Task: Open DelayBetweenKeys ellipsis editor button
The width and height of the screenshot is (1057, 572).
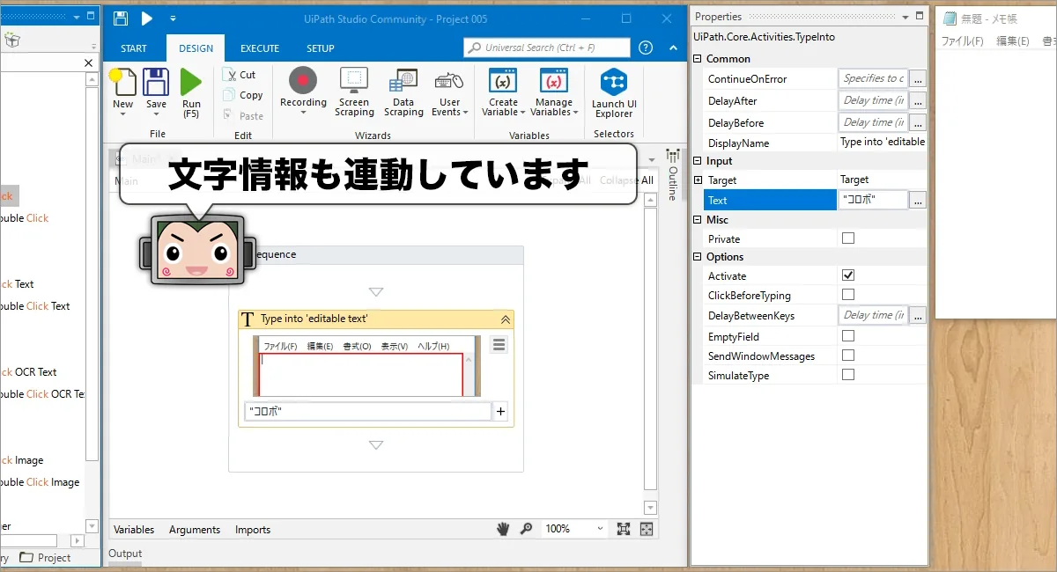Action: click(918, 315)
